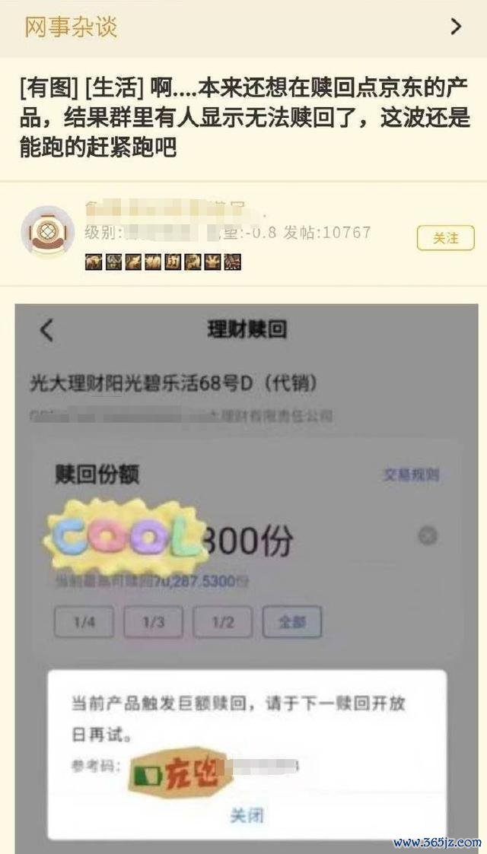Clear the redemption amount with the x icon
This screenshot has width=487, height=854.
pyautogui.click(x=427, y=536)
